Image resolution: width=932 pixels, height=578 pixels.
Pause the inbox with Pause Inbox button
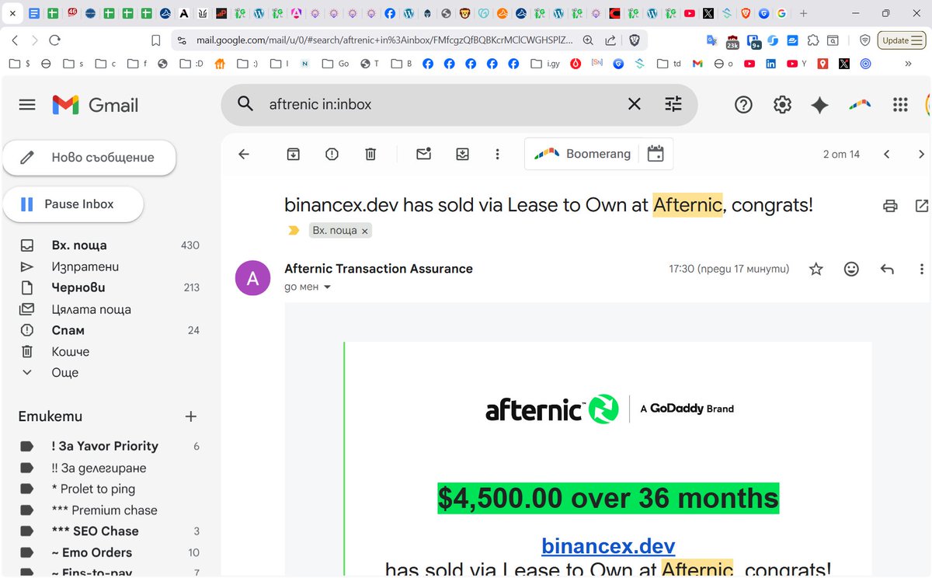tap(72, 204)
